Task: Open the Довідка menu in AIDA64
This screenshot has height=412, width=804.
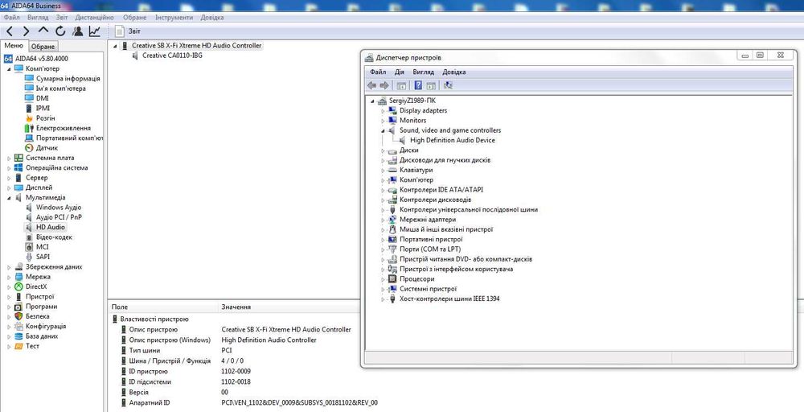Action: (211, 18)
